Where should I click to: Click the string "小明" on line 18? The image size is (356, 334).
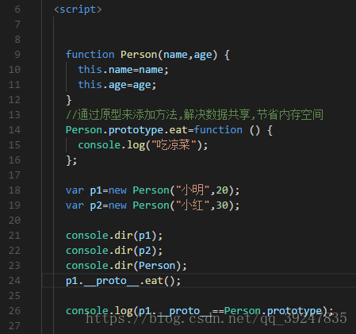coord(193,190)
